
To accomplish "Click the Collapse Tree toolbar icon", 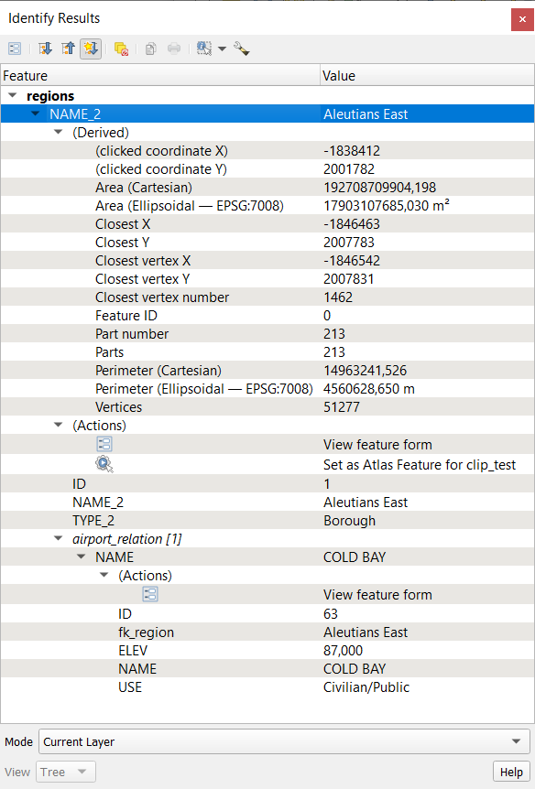I will [x=68, y=49].
